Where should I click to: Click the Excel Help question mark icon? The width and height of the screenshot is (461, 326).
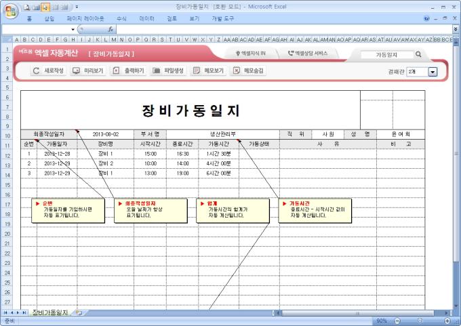pyautogui.click(x=426, y=18)
